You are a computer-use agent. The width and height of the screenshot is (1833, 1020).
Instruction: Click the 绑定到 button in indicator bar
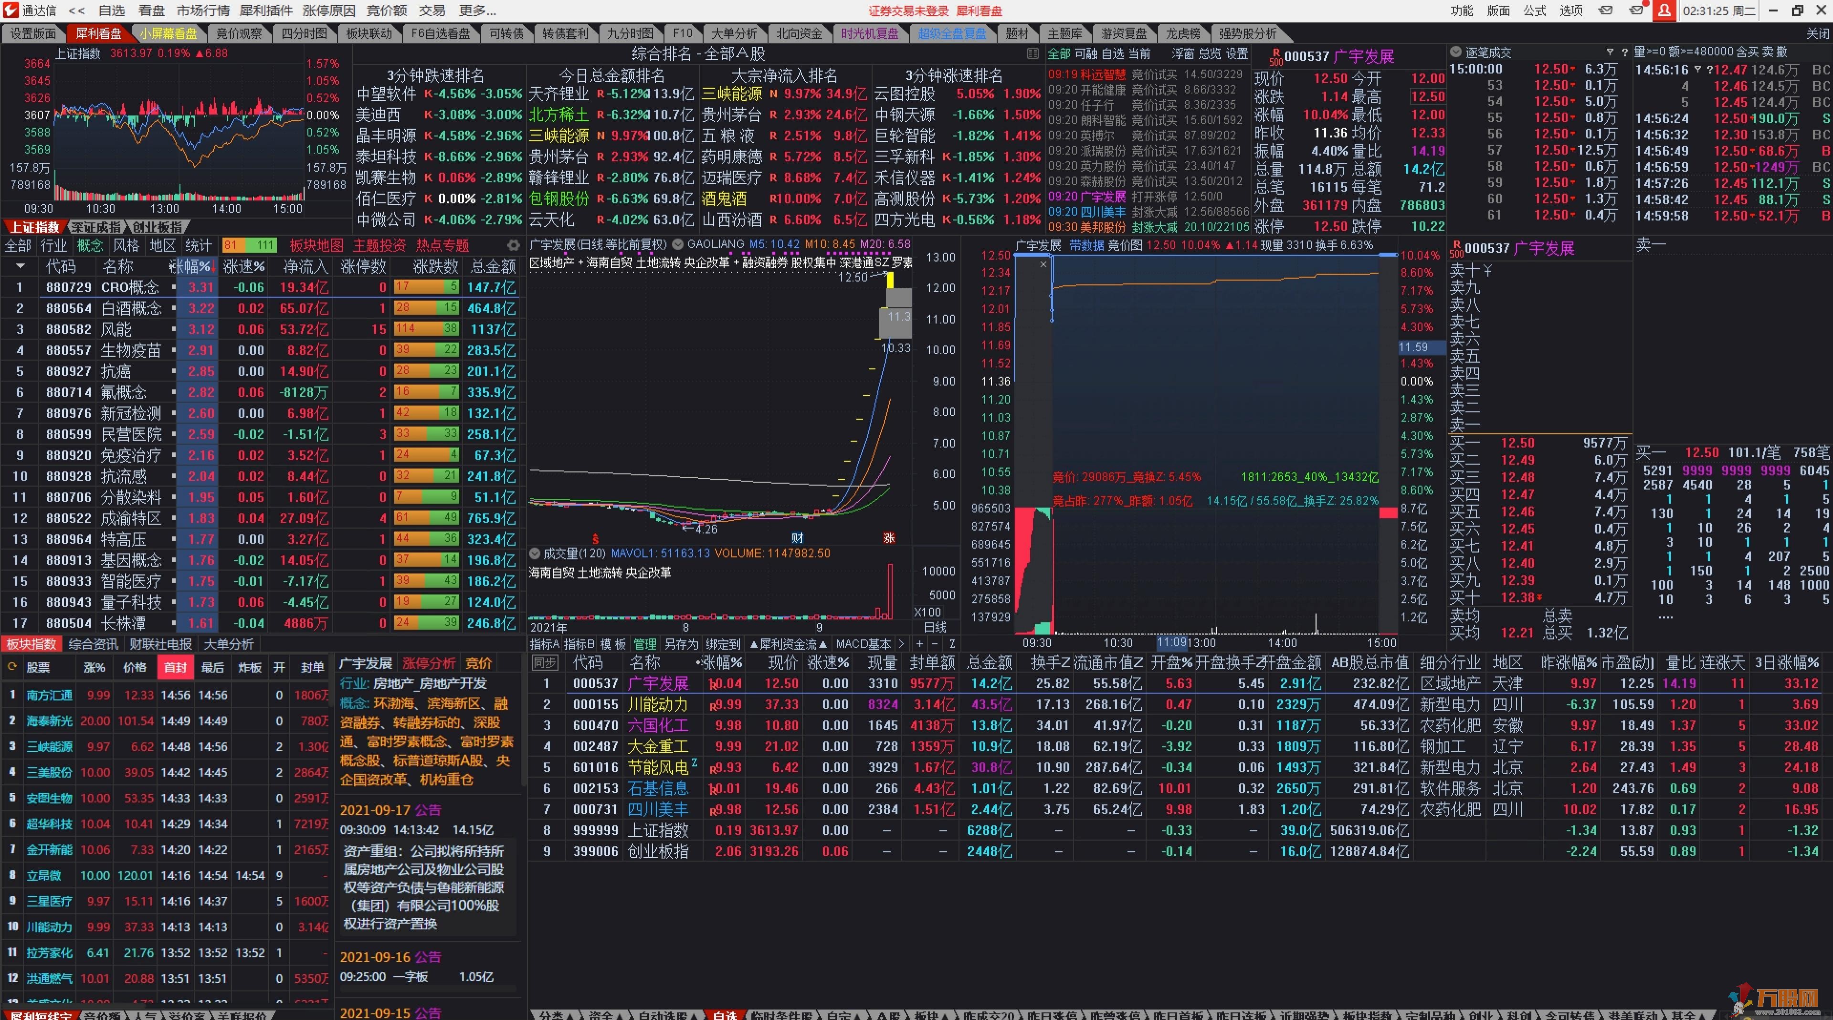tap(723, 644)
